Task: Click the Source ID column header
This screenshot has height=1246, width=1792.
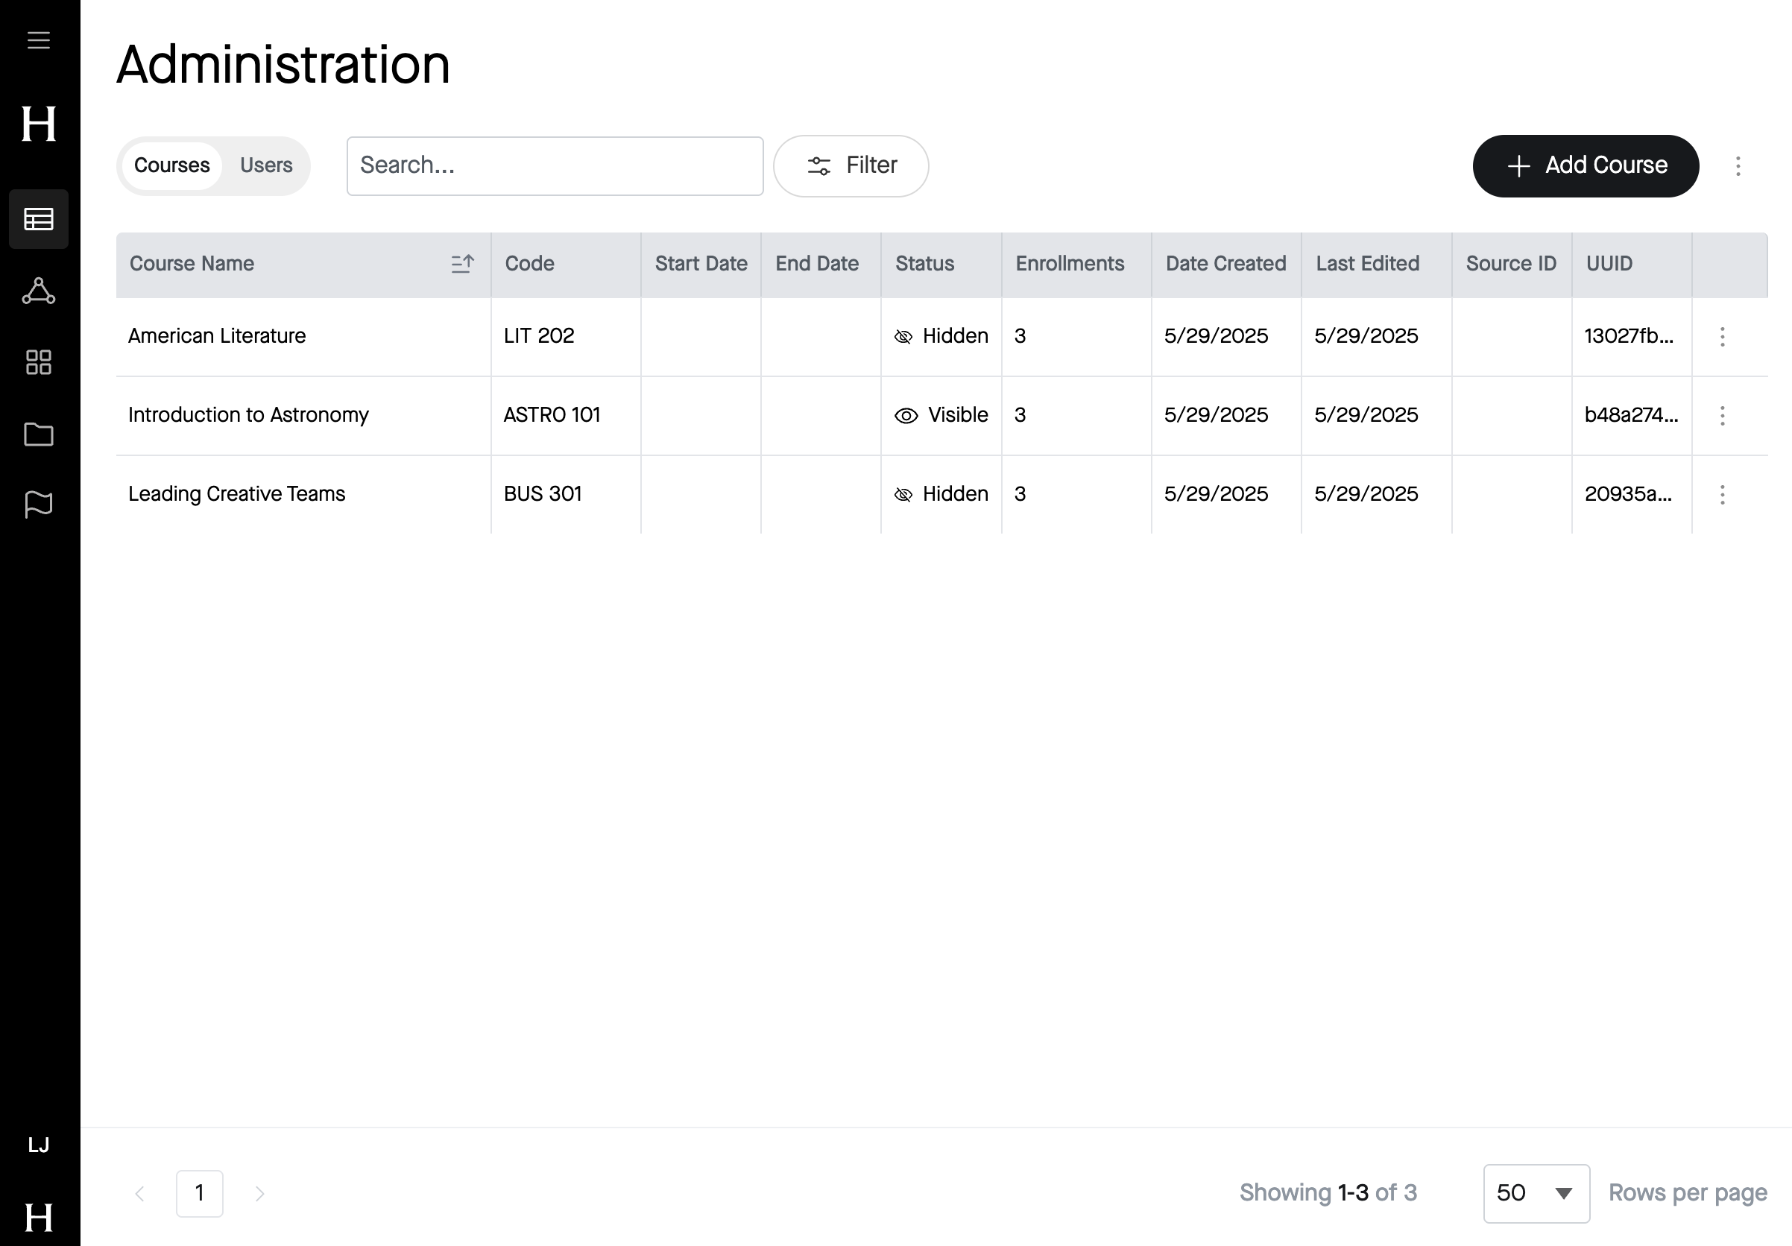Action: click(1510, 264)
